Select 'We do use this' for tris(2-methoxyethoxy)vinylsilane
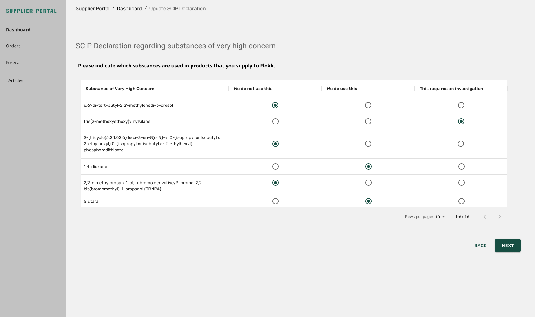The image size is (535, 317). [x=368, y=121]
